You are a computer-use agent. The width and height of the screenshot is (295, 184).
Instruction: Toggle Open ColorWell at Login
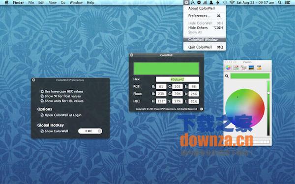click(x=42, y=115)
